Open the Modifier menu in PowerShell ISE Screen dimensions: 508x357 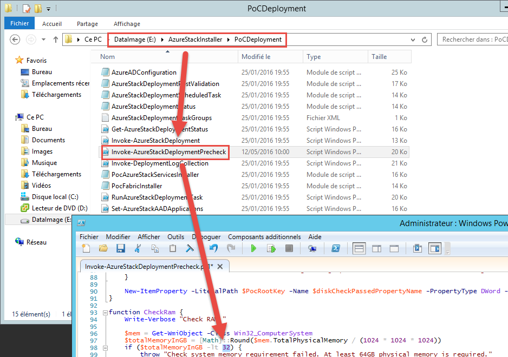click(x=118, y=237)
